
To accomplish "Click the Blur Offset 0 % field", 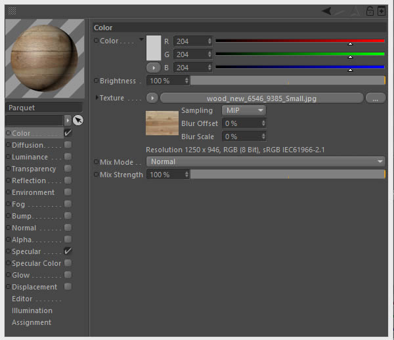I will (244, 123).
